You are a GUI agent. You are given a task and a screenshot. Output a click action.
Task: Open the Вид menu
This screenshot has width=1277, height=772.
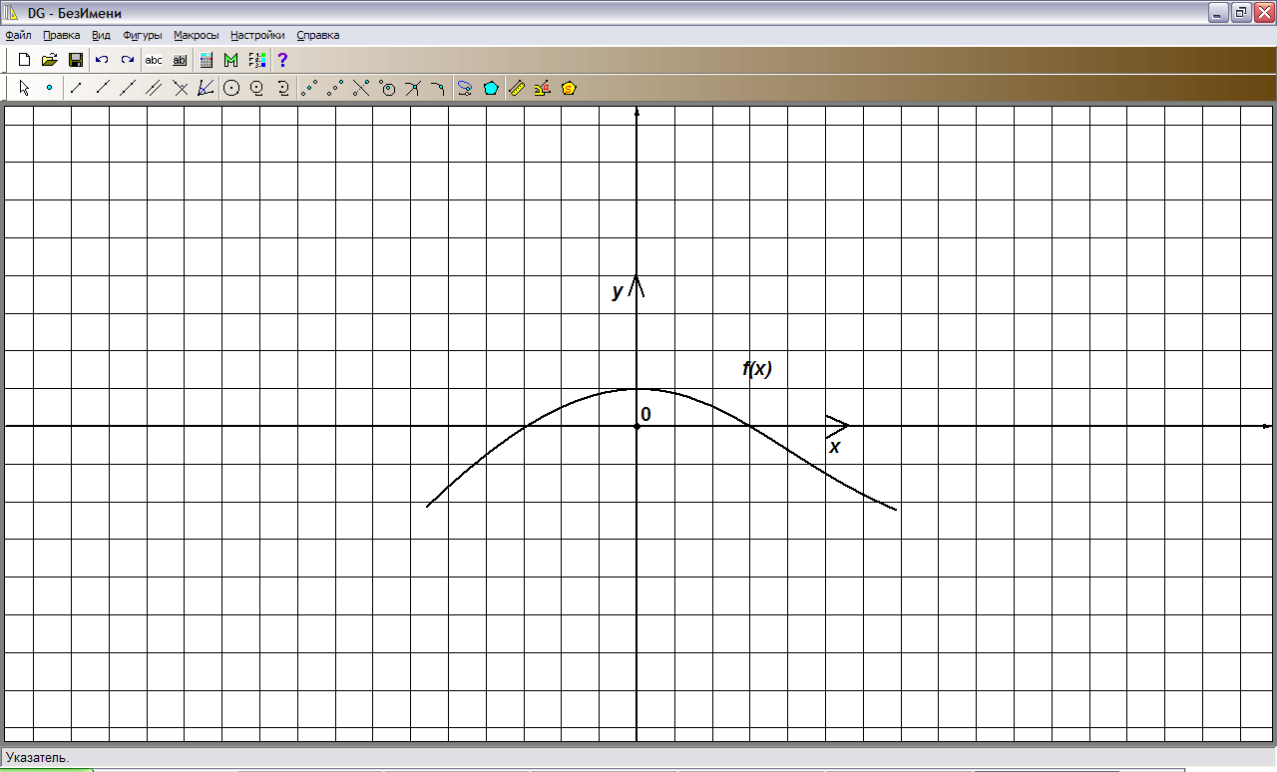(x=101, y=35)
